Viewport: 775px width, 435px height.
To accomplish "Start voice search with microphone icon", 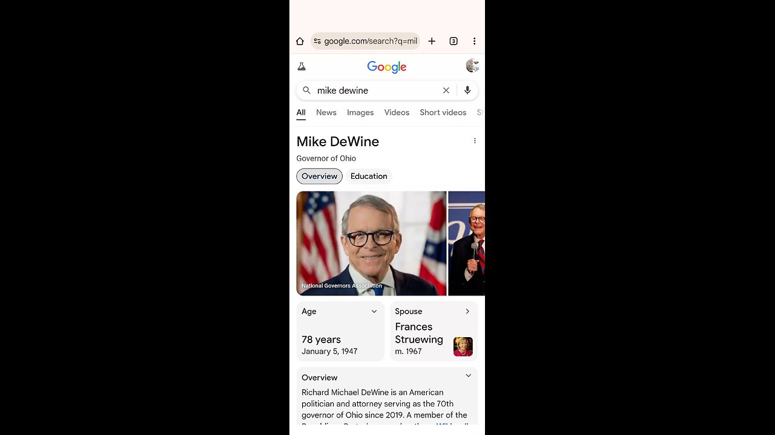I will point(467,90).
